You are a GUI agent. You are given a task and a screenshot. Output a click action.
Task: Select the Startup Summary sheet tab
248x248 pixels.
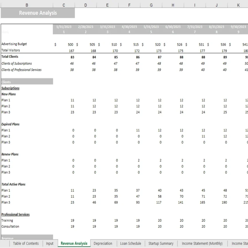click(x=161, y=243)
